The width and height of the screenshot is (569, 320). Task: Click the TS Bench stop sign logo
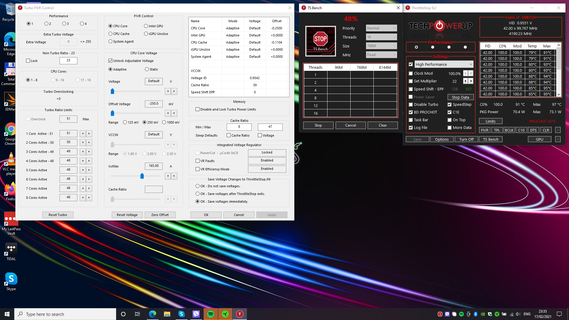(x=320, y=41)
